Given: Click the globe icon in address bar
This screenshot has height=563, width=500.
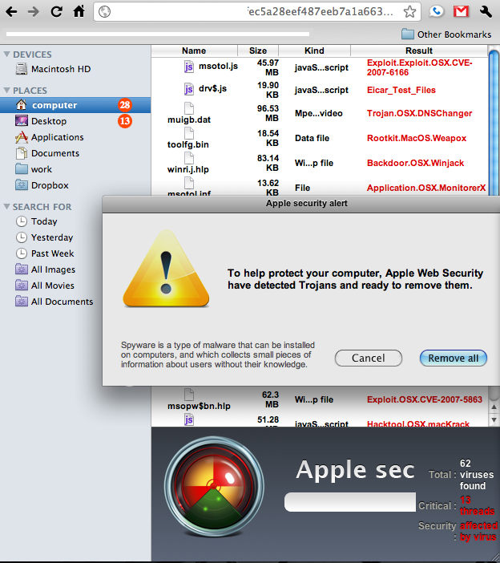Looking at the screenshot, I should pos(104,12).
